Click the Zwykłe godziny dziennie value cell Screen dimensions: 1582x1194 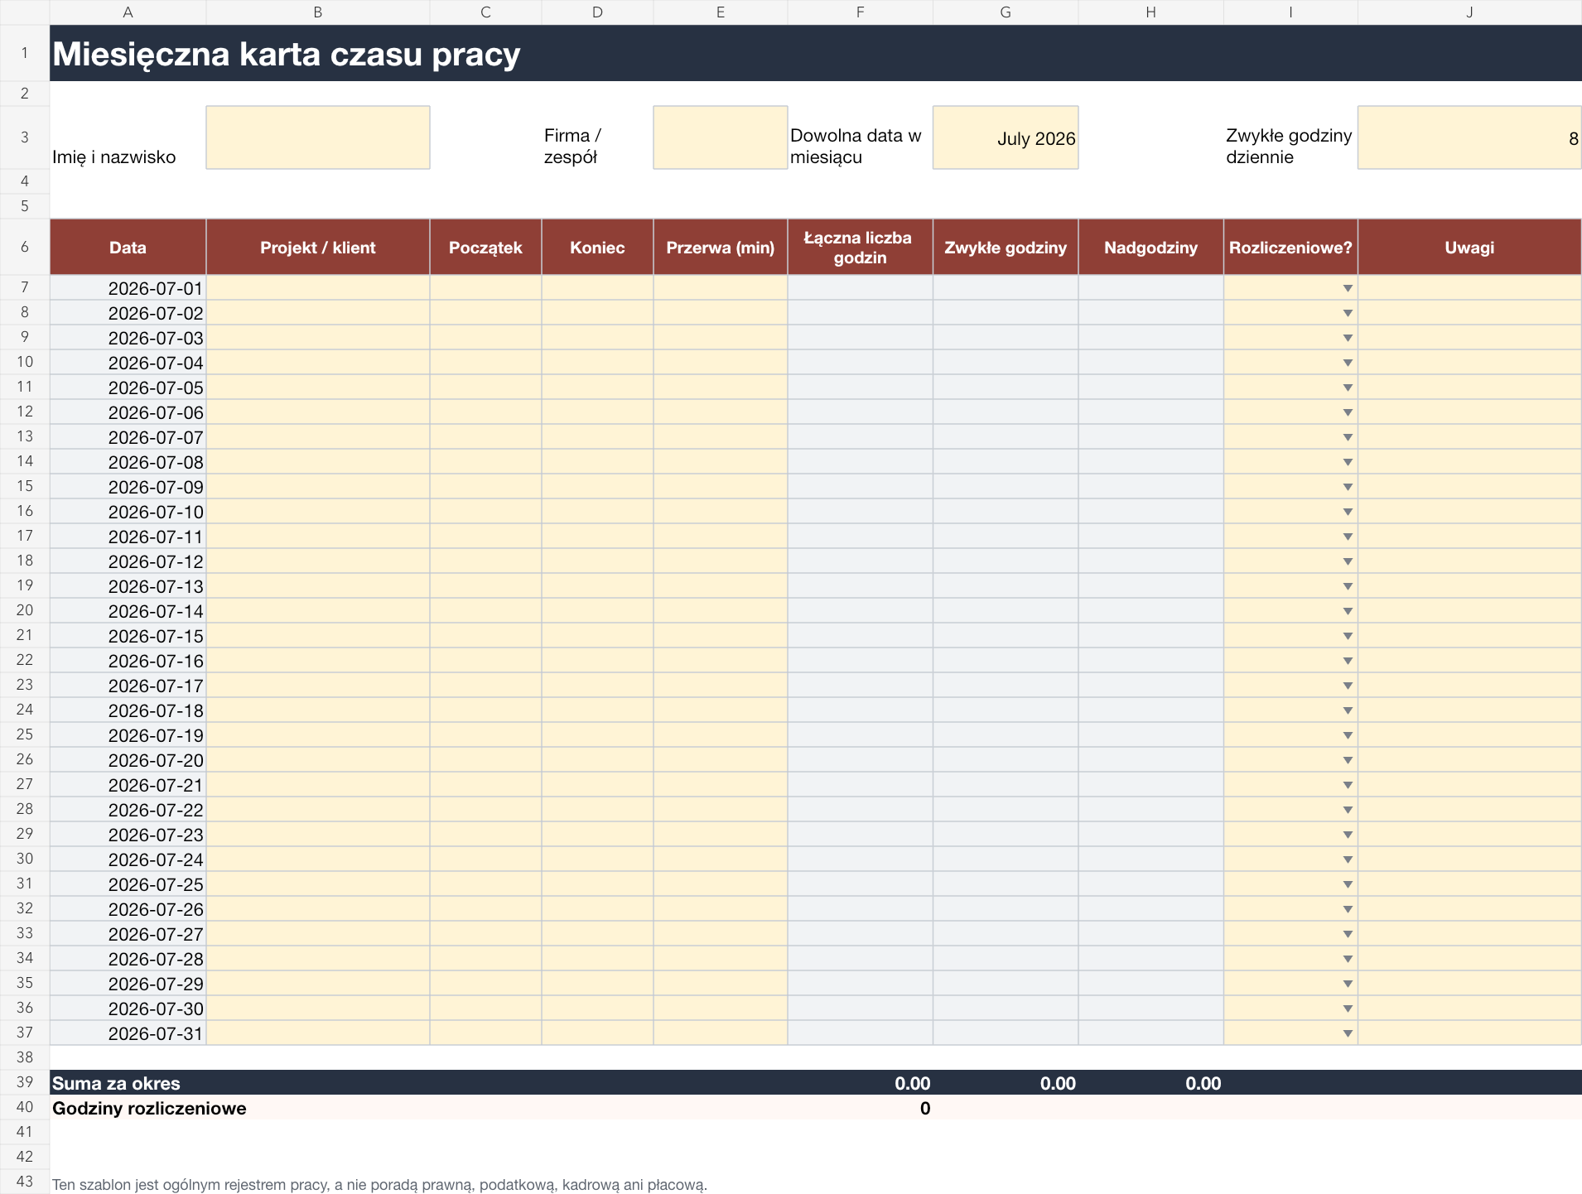pos(1469,137)
